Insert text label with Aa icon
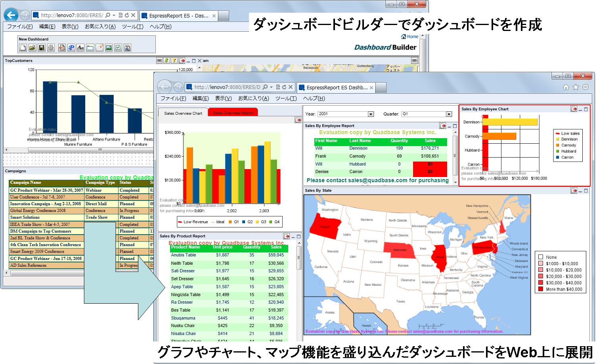 click(80, 48)
